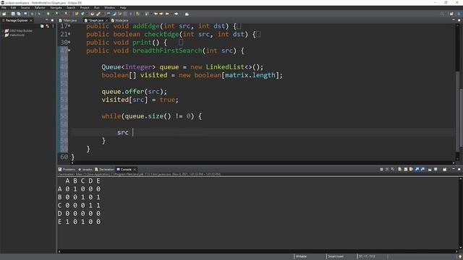This screenshot has height=260, width=463.
Task: Click the Smart Insert status bar entry
Action: coord(336,256)
